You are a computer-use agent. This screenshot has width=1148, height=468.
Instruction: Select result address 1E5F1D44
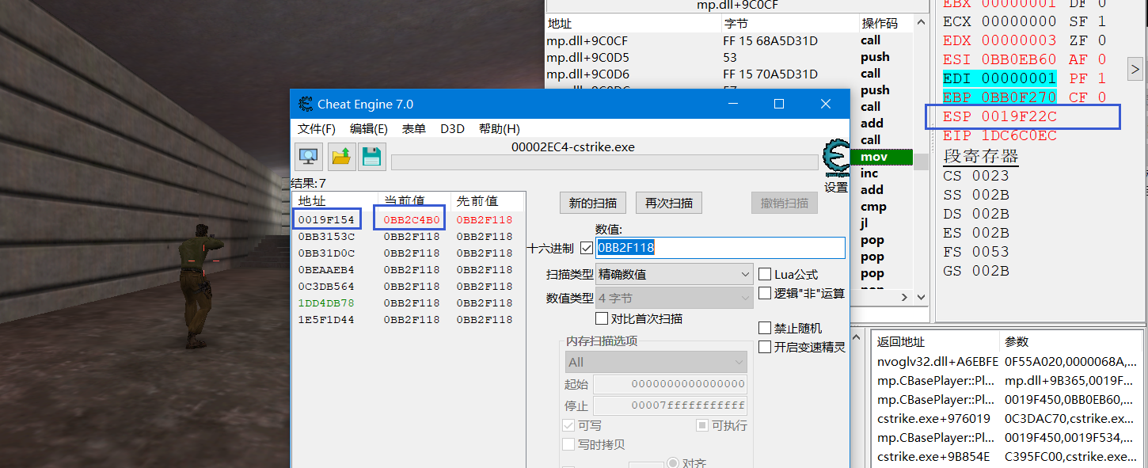326,319
